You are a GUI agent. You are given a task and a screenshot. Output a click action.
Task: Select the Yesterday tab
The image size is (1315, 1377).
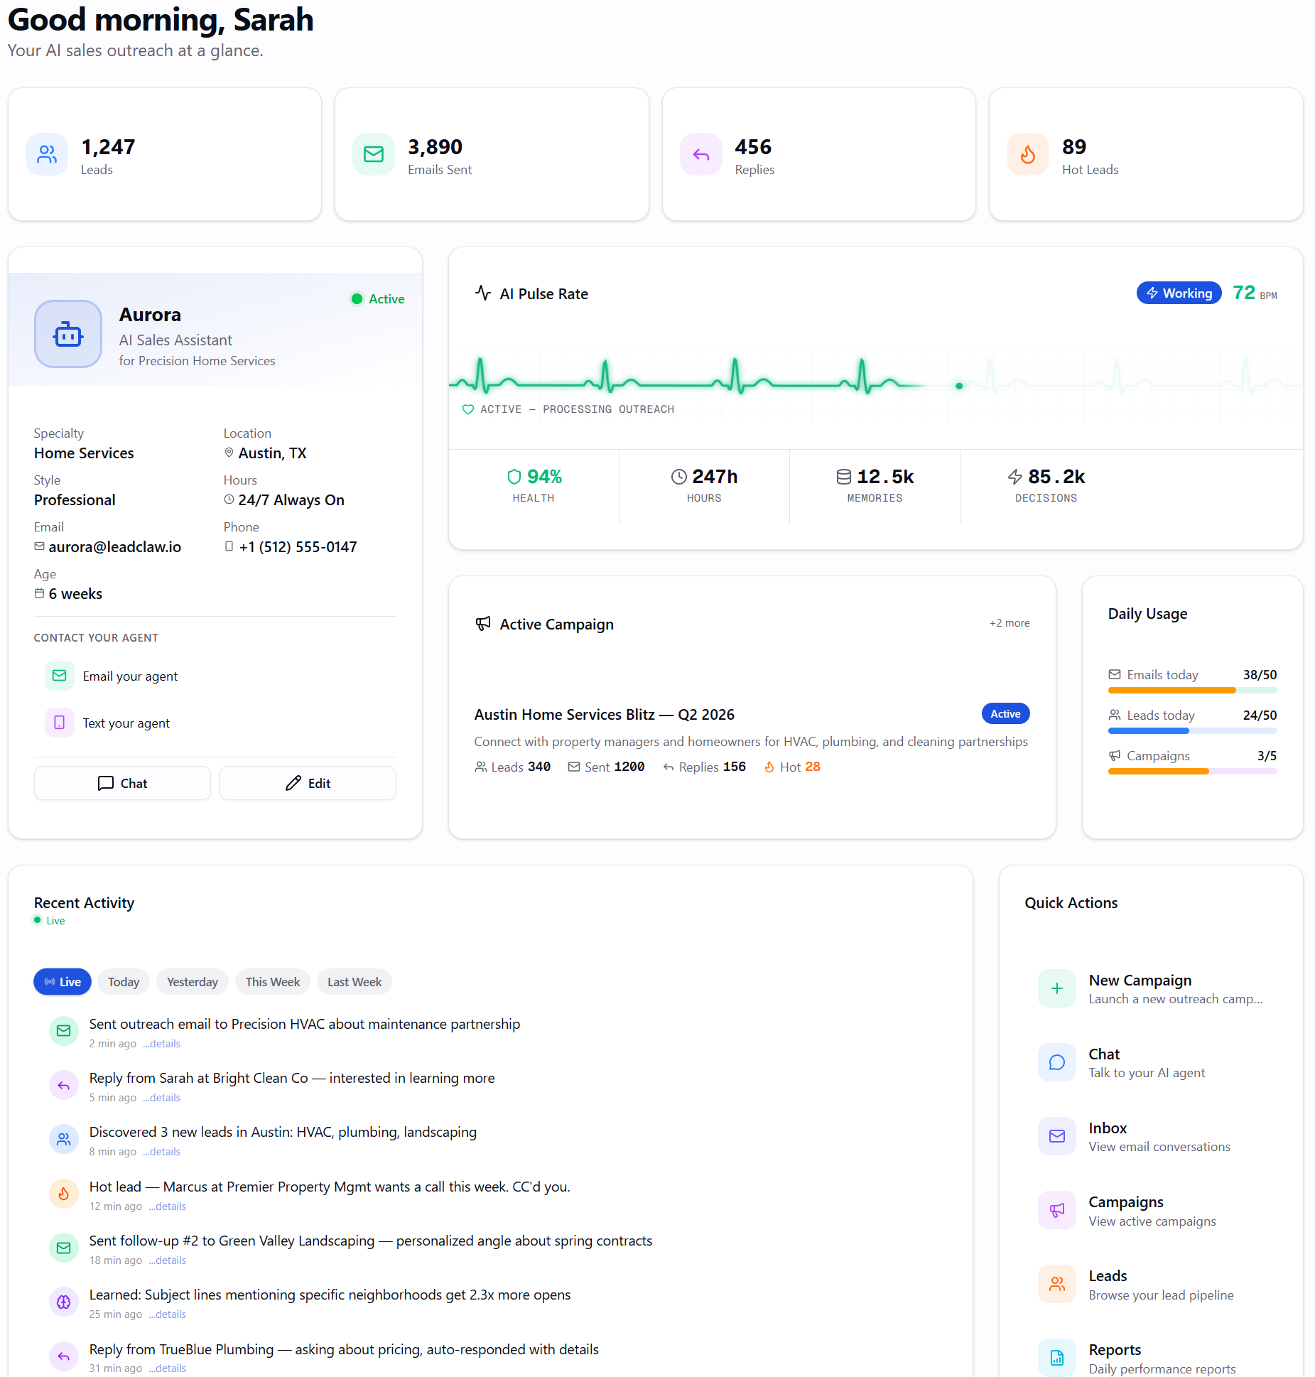click(x=193, y=982)
